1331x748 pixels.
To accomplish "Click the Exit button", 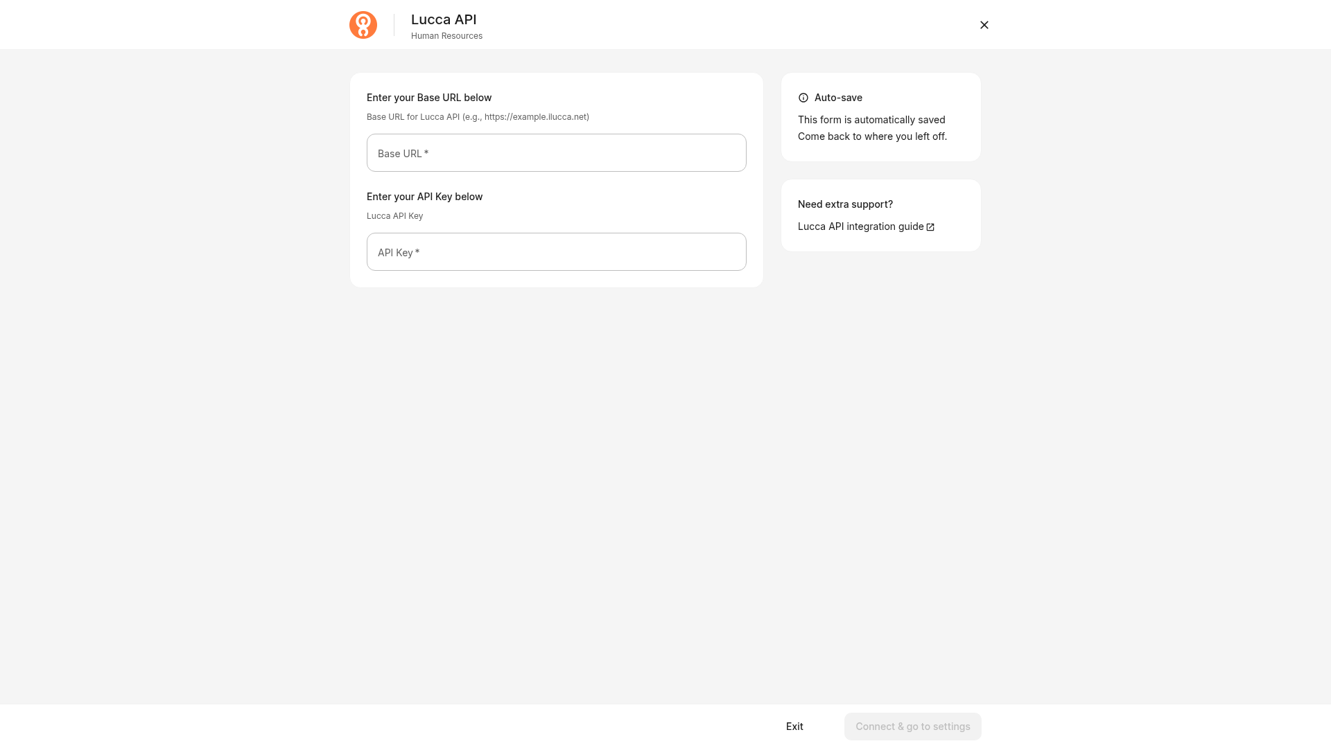I will [x=794, y=727].
